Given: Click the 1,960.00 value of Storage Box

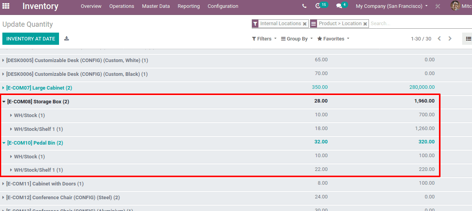Looking at the screenshot, I should coord(424,101).
